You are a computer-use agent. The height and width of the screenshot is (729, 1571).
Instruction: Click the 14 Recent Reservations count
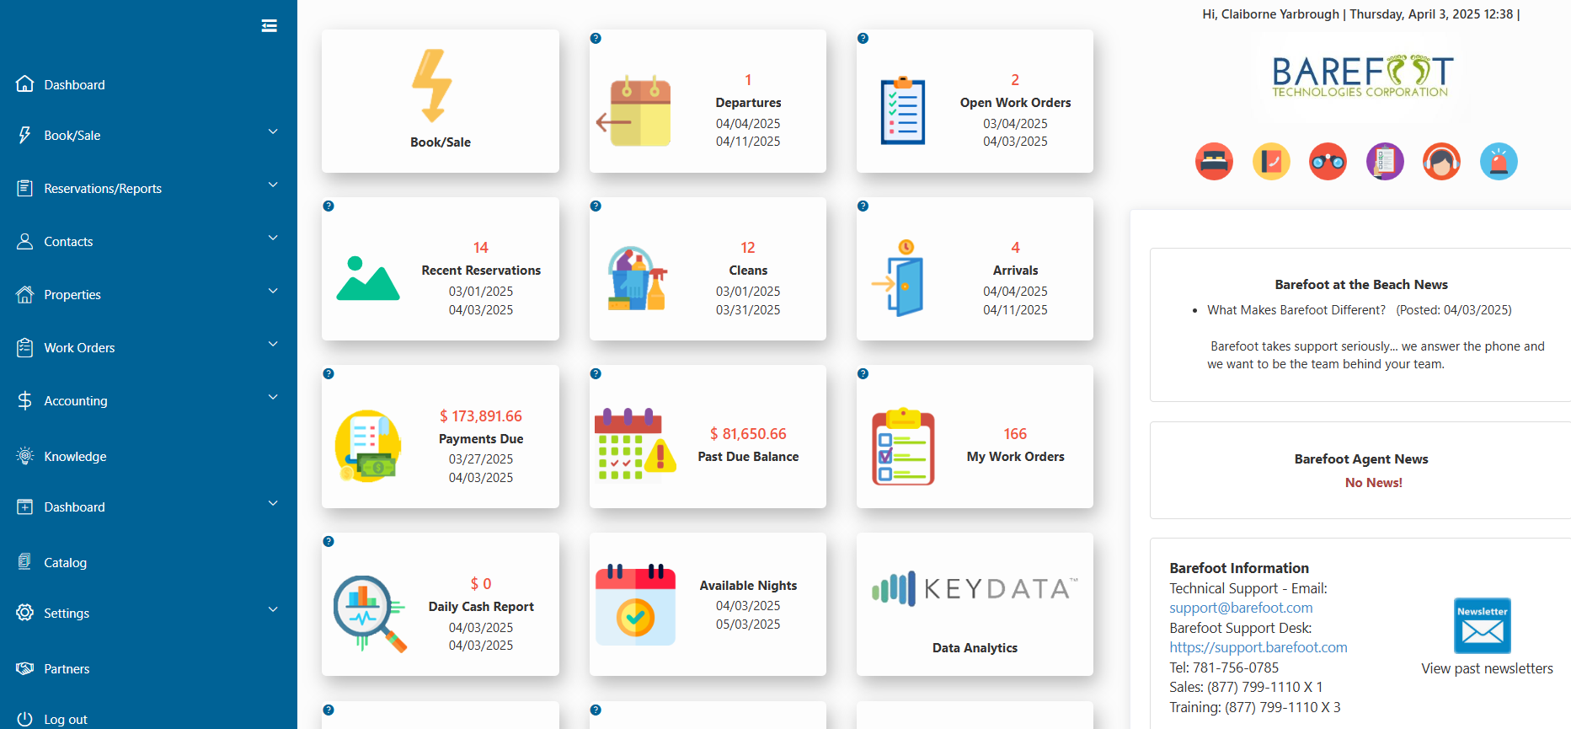(481, 248)
